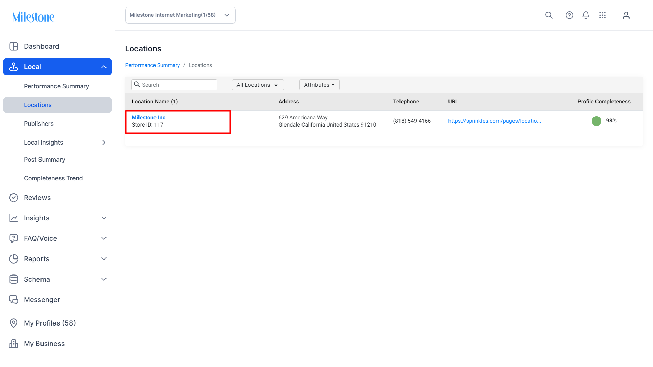Expand the Local Insights submenu arrow
This screenshot has width=653, height=367.
104,143
